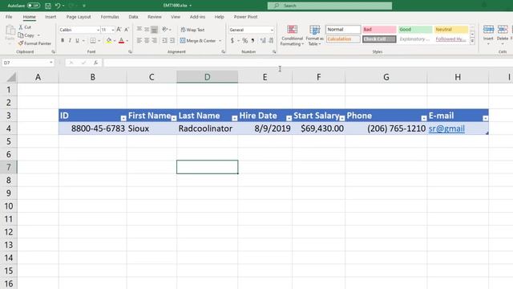
Task: Click the Search box in title bar
Action: click(329, 6)
